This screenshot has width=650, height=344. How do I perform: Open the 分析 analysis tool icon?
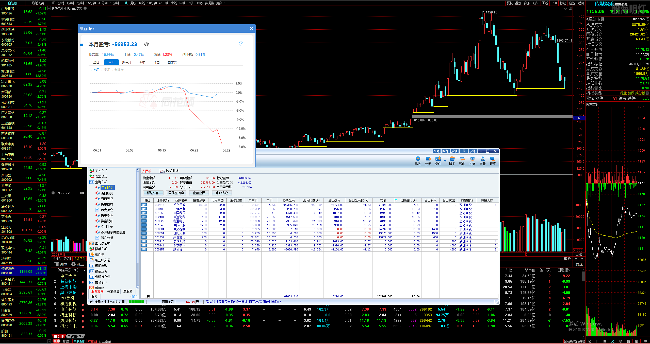(428, 161)
